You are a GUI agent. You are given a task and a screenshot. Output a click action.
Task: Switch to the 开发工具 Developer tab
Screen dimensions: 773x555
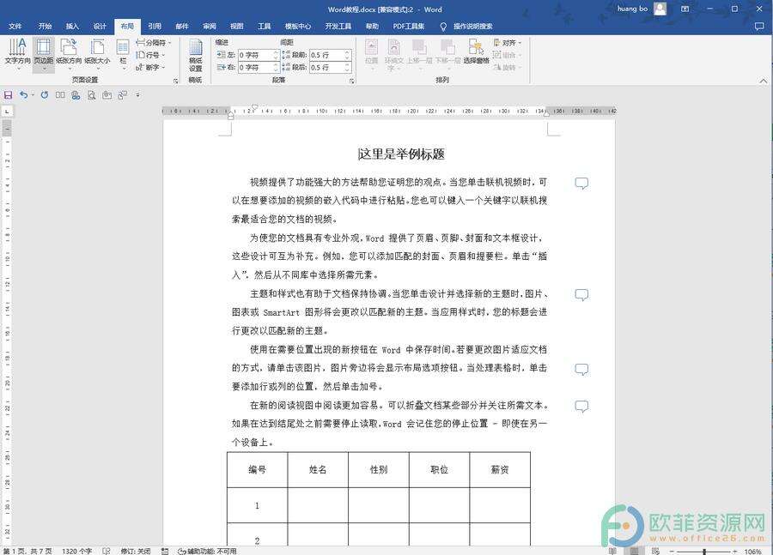coord(338,26)
